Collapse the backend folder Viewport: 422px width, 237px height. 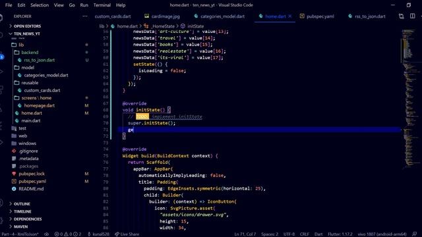click(x=30, y=53)
